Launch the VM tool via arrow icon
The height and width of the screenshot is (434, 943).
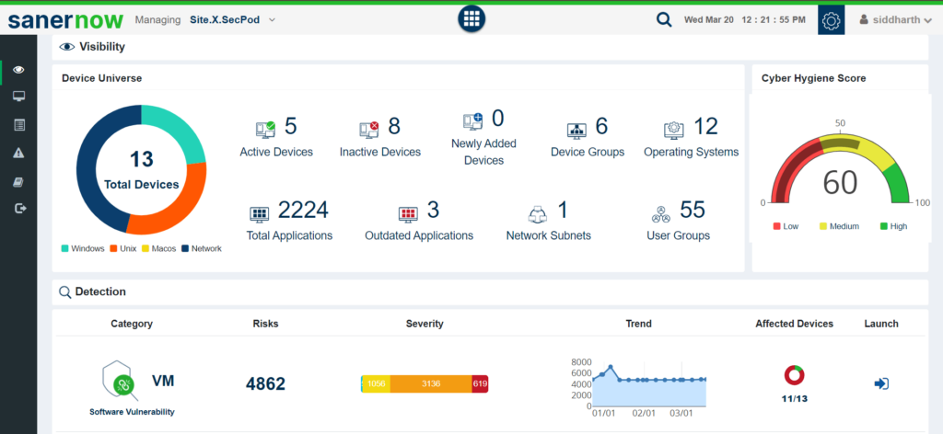click(x=881, y=383)
